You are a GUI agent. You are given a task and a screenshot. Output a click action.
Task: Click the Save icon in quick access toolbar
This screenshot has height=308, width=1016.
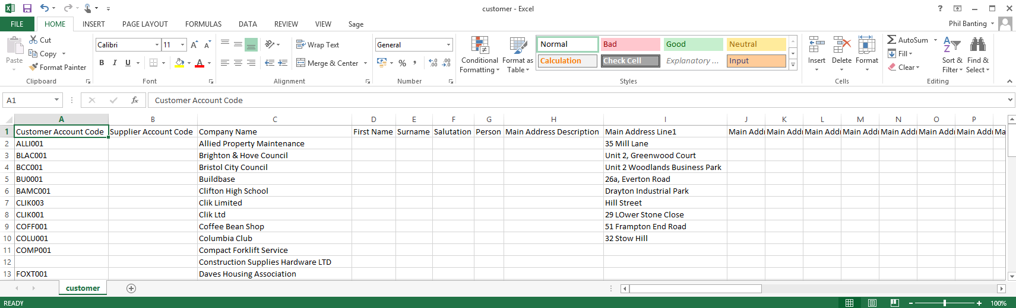tap(27, 8)
